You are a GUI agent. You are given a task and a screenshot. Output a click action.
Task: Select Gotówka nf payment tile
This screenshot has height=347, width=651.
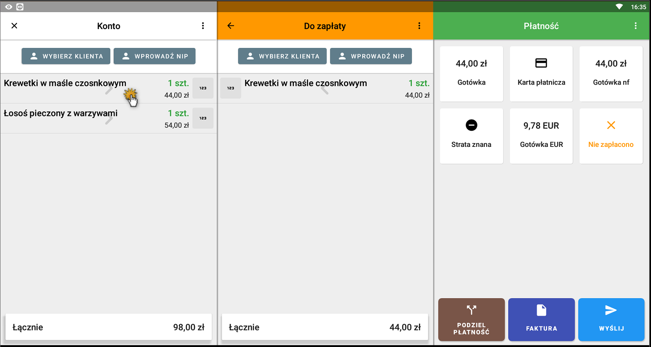click(611, 74)
